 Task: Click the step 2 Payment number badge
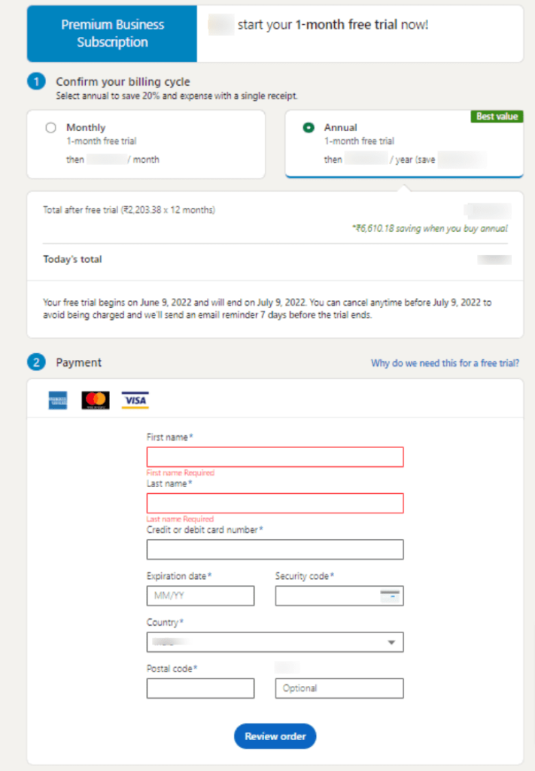(x=36, y=362)
